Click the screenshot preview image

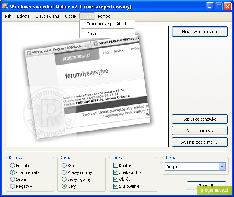tap(88, 87)
